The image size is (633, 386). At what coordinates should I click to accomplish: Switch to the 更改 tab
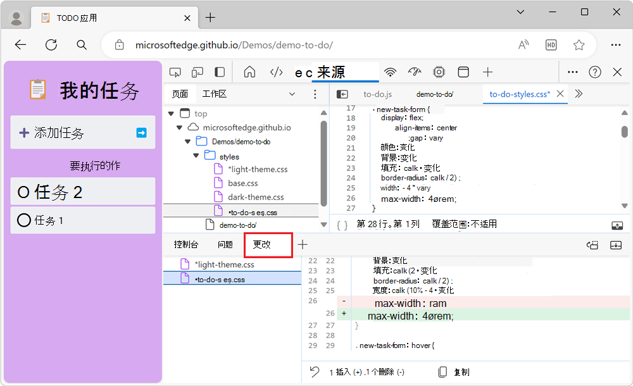(268, 245)
